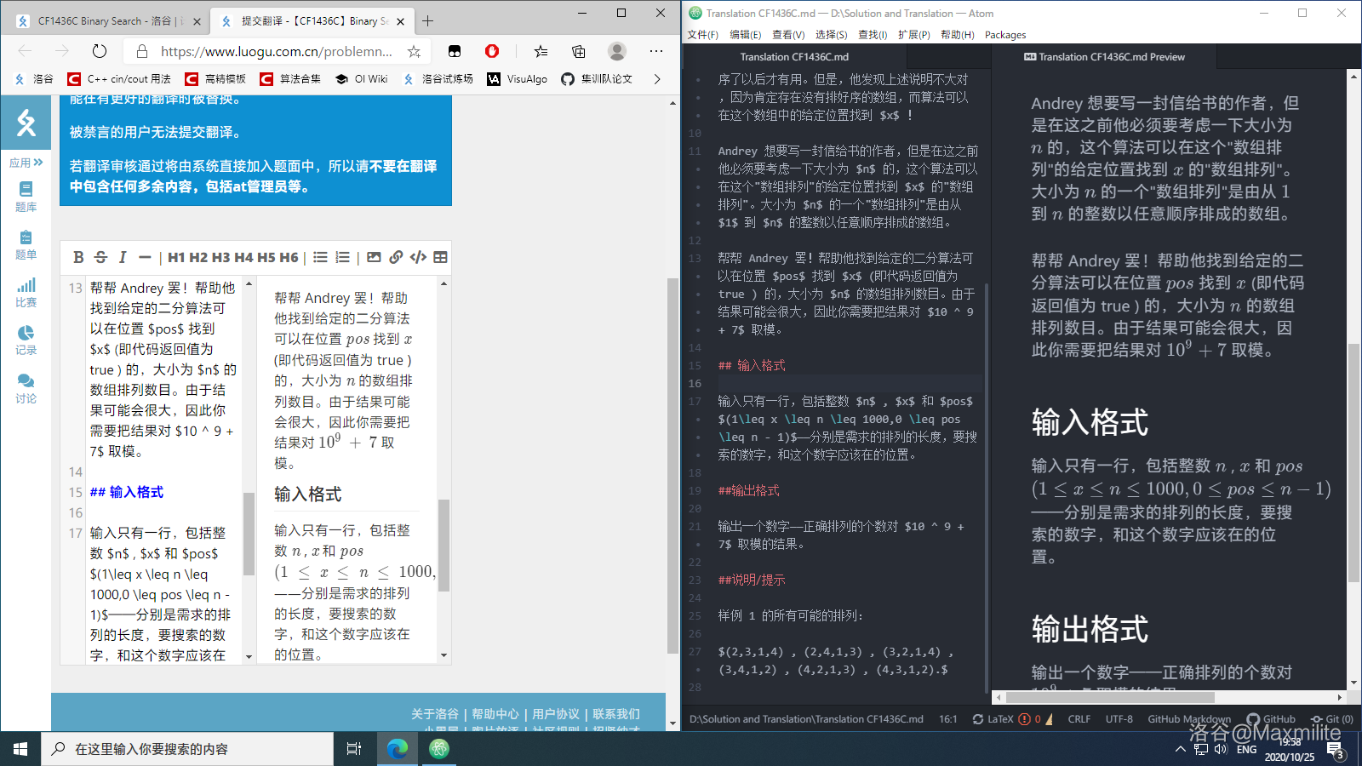Change GitHub Markdown grammar selector

(x=1189, y=719)
